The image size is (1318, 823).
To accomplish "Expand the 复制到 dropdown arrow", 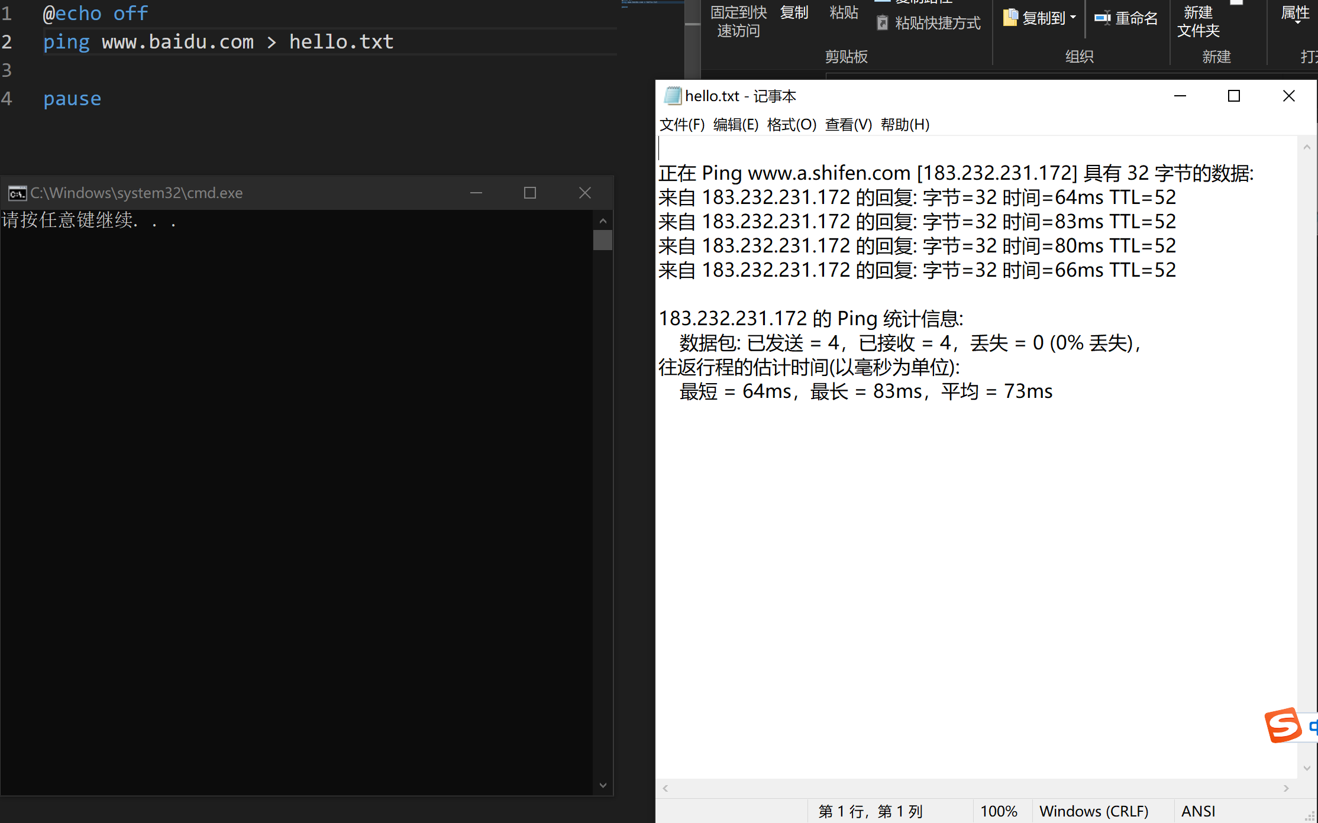I will pyautogui.click(x=1073, y=18).
